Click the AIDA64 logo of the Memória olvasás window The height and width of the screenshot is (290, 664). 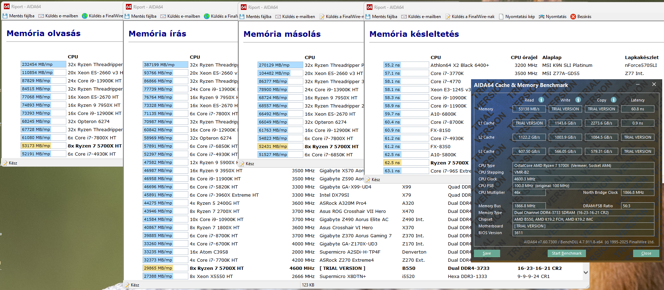coord(7,6)
